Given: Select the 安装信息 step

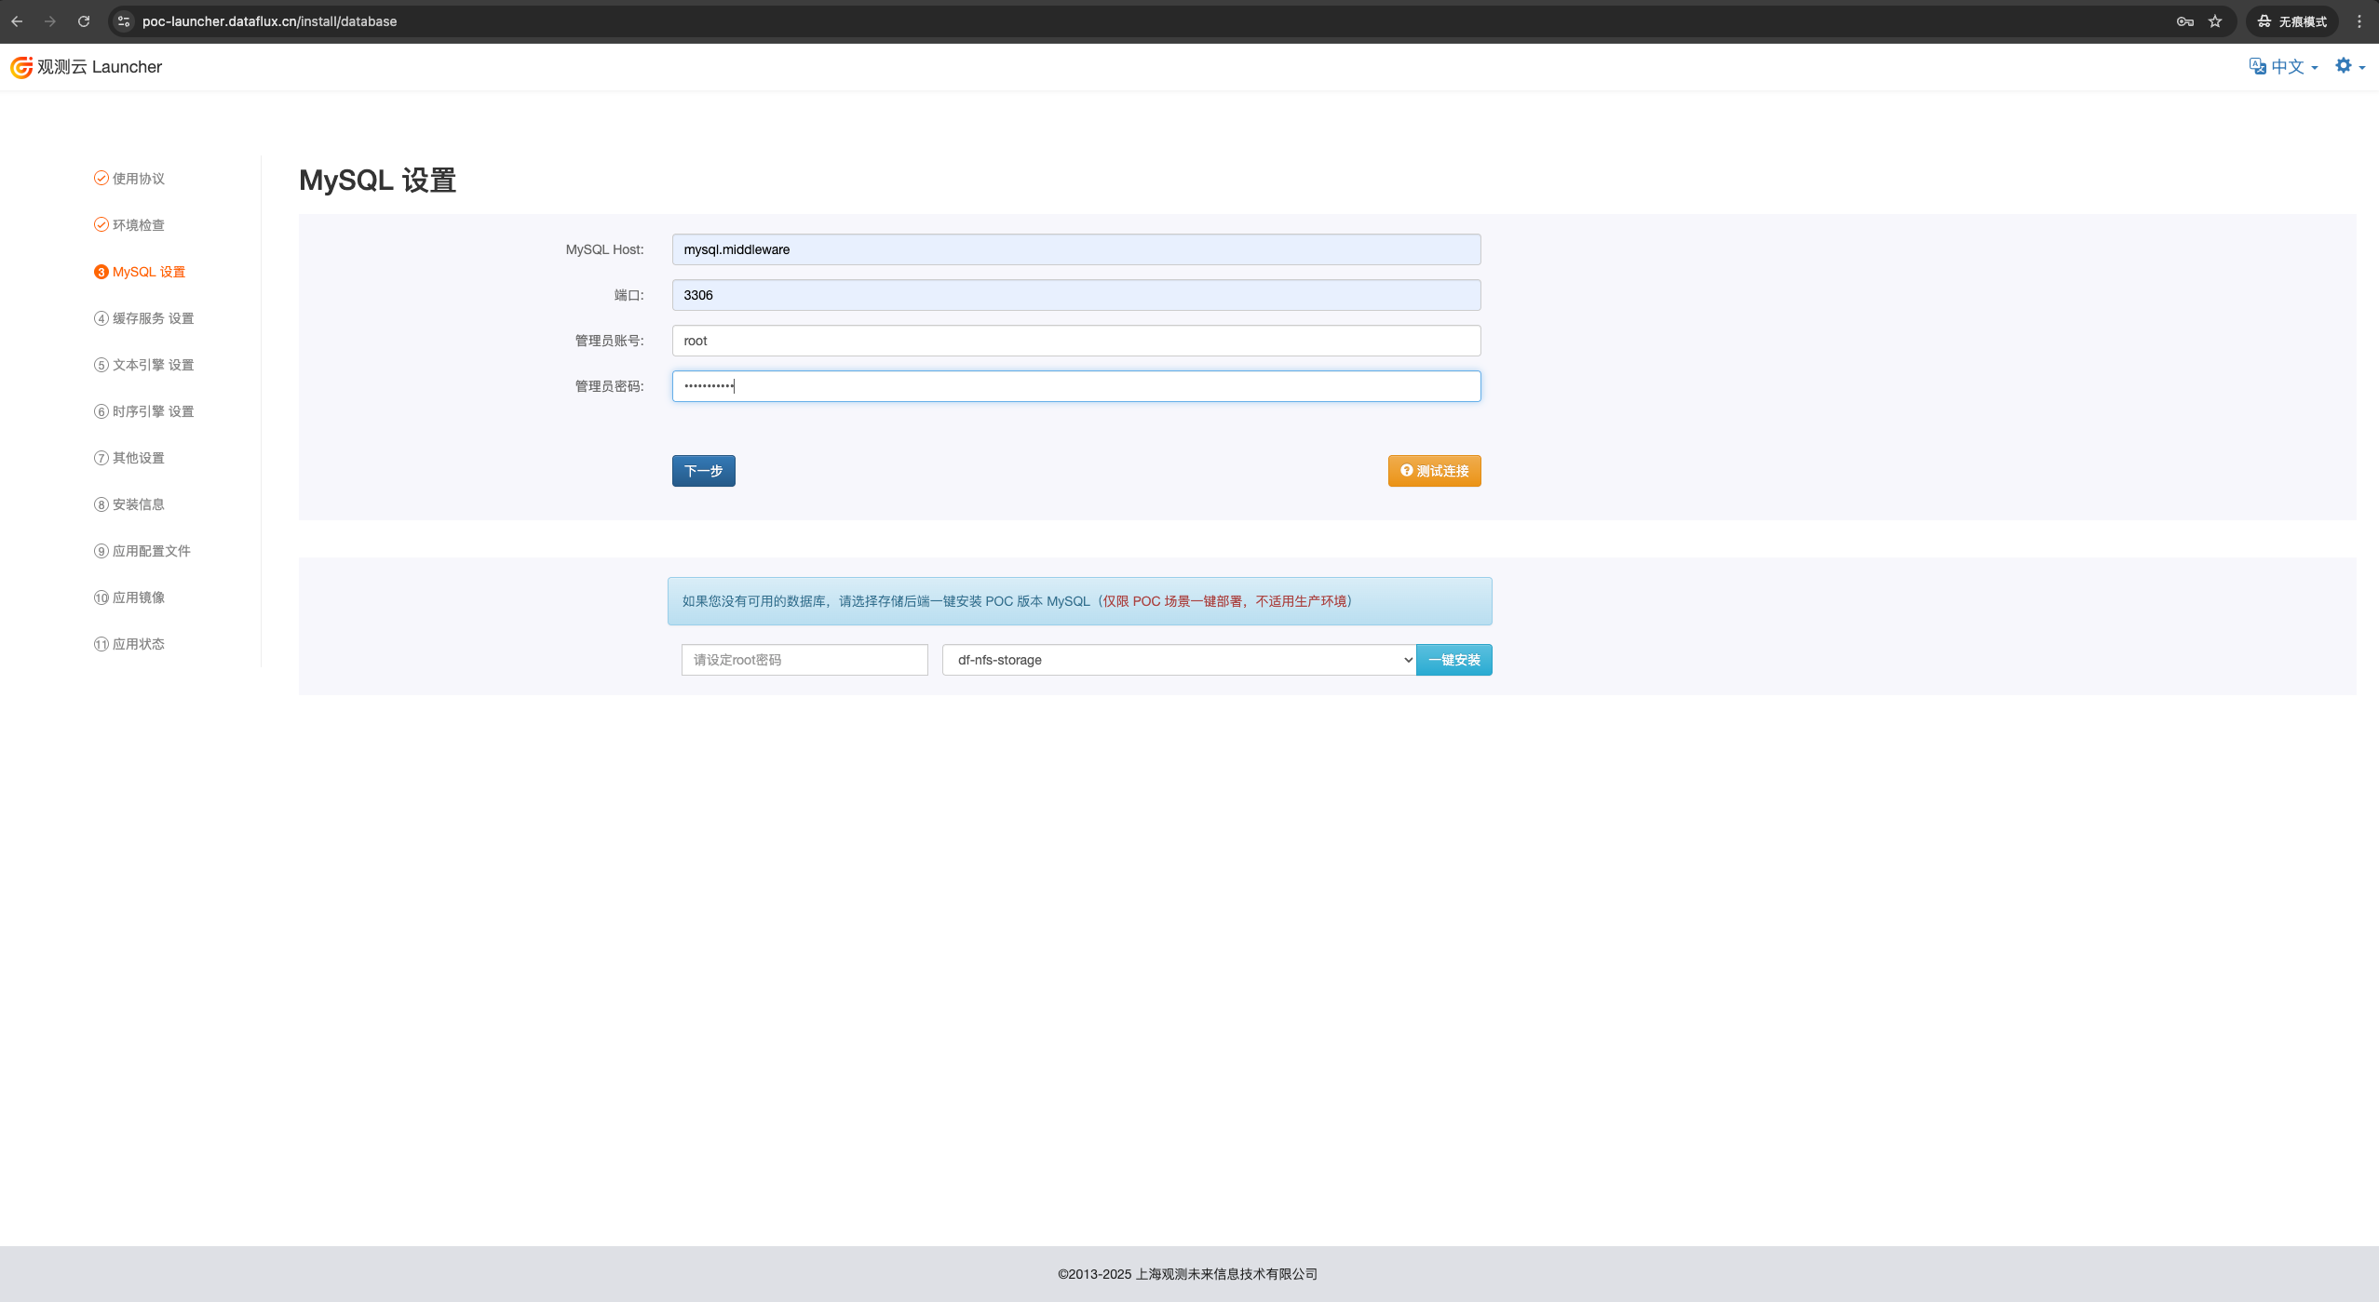Looking at the screenshot, I should (x=128, y=504).
